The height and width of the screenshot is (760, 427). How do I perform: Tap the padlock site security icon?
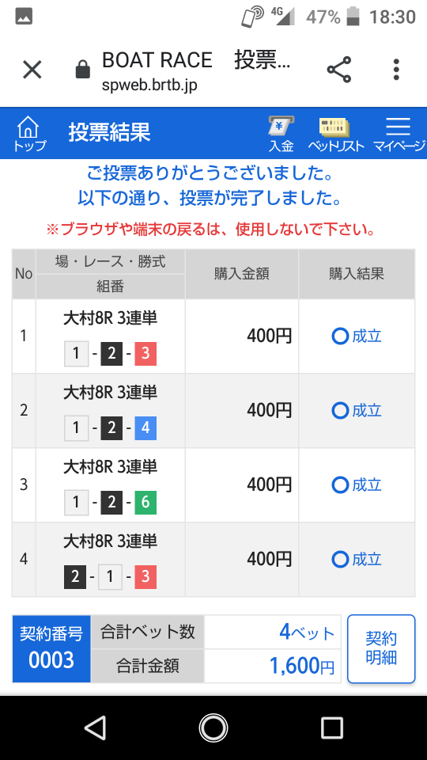pyautogui.click(x=83, y=70)
